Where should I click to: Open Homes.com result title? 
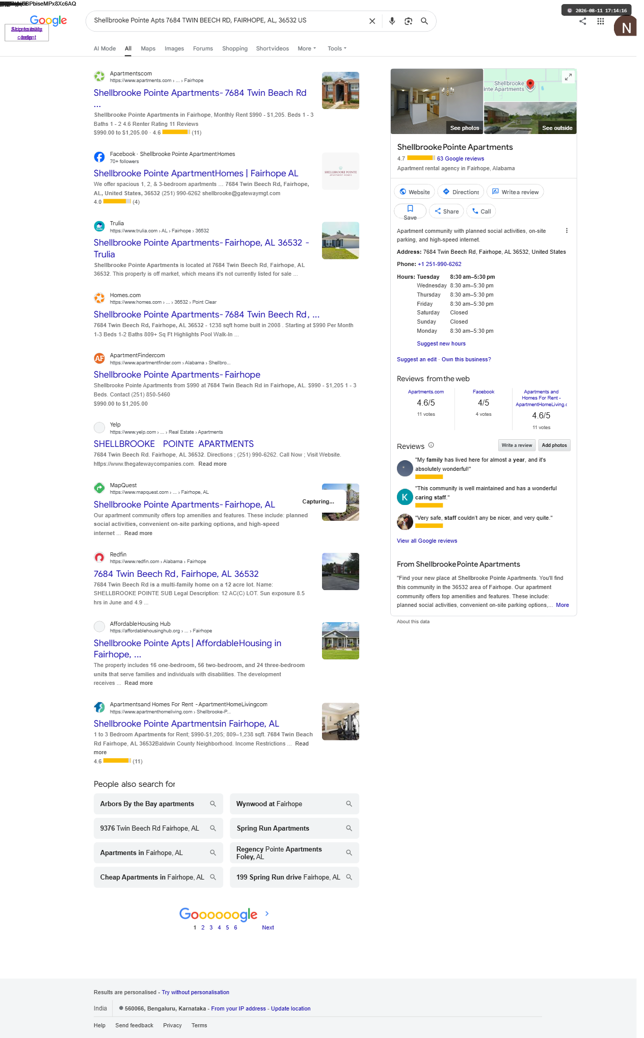click(x=206, y=314)
